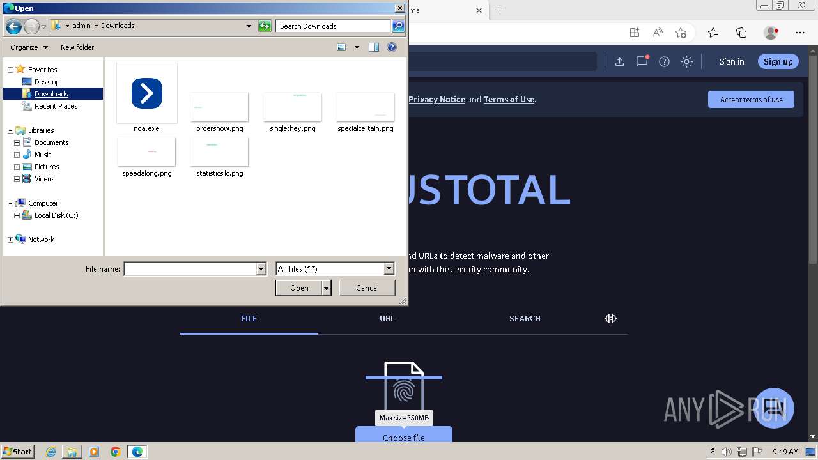Select statisticsllc.png file
Viewport: 818px width, 460px height.
(x=219, y=151)
